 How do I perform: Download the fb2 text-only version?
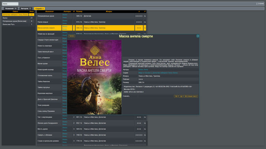[x=191, y=96]
